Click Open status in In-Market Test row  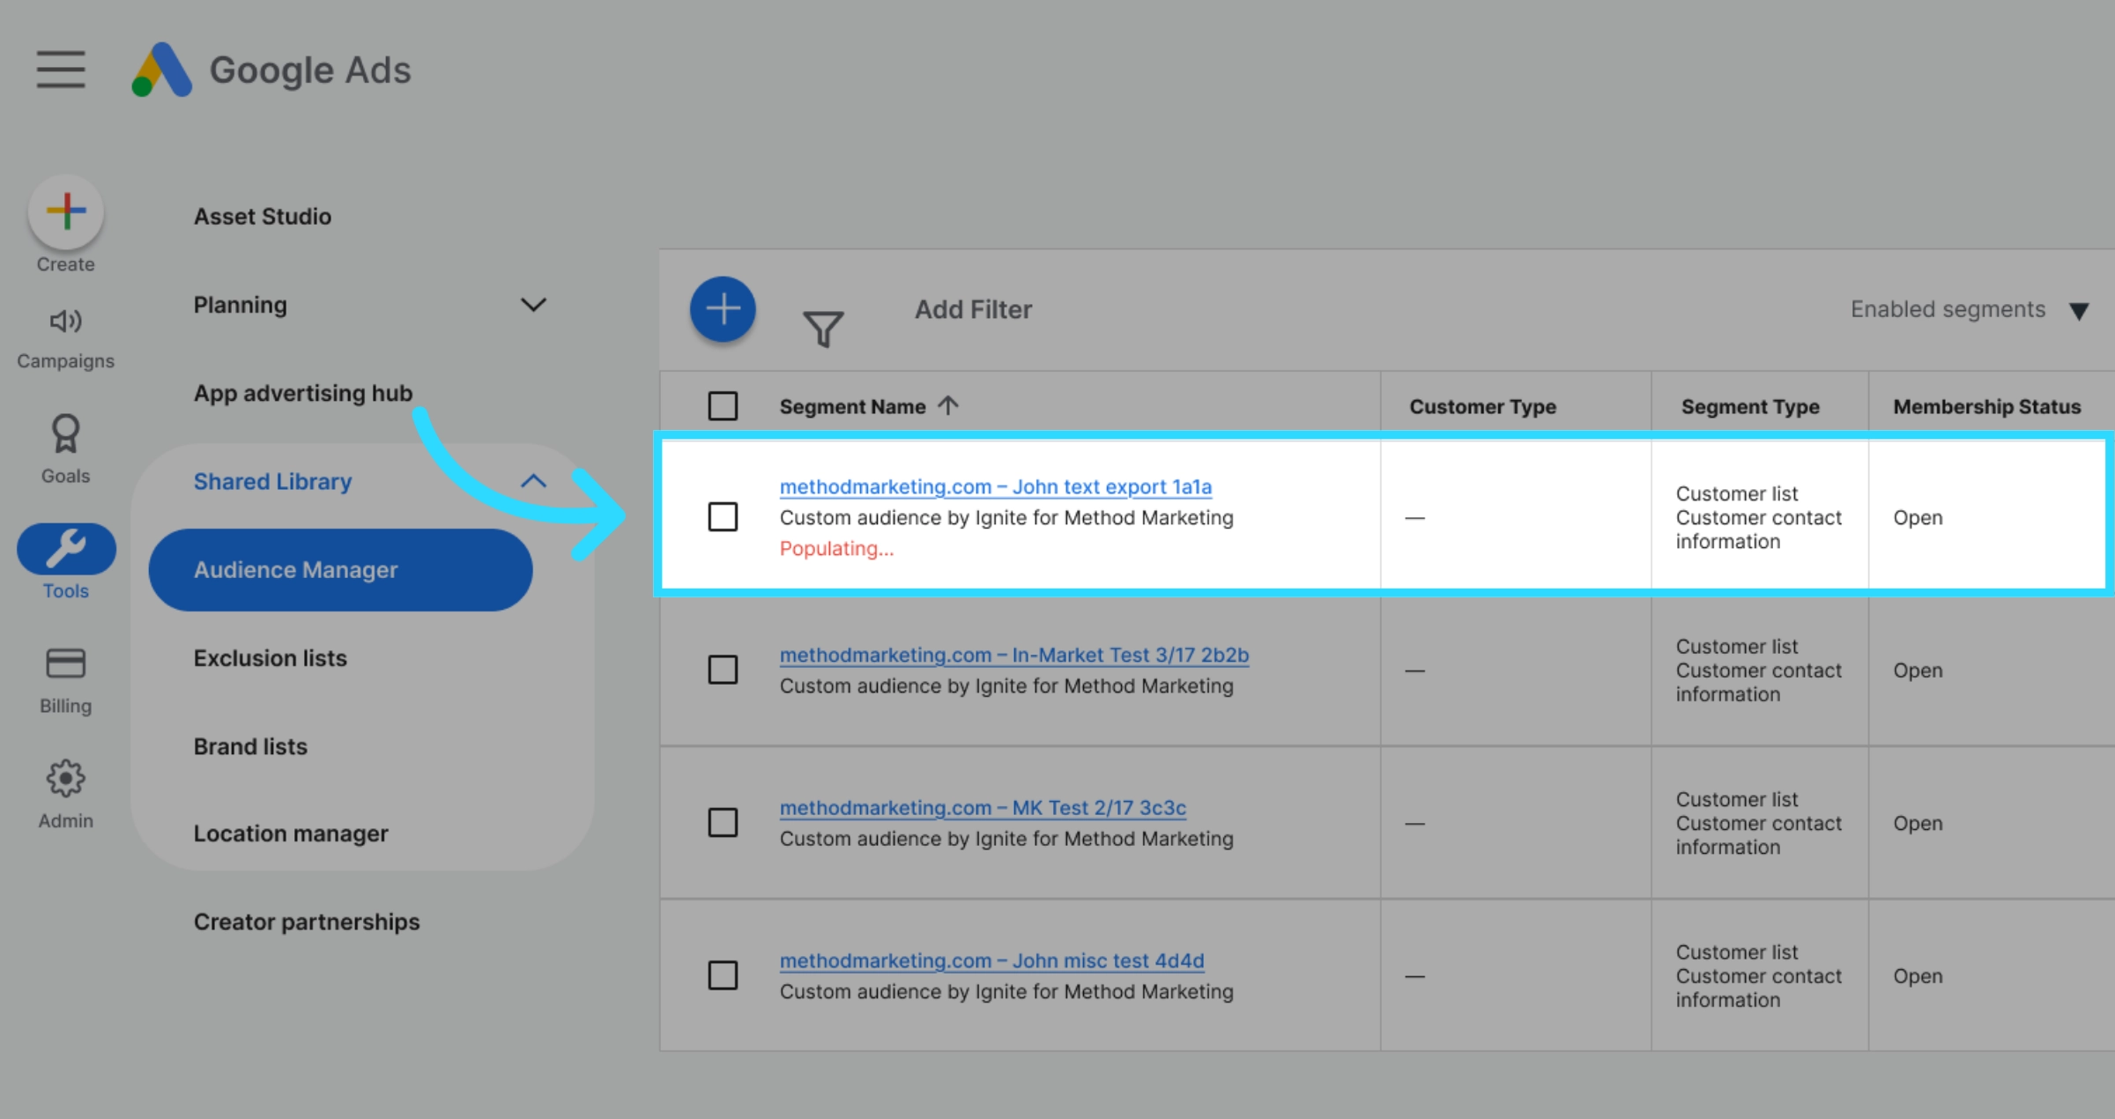[1918, 670]
